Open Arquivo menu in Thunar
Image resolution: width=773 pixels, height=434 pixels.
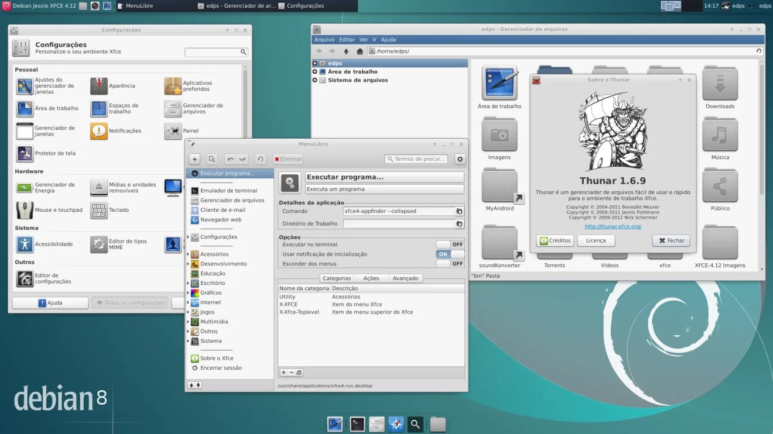(x=324, y=40)
